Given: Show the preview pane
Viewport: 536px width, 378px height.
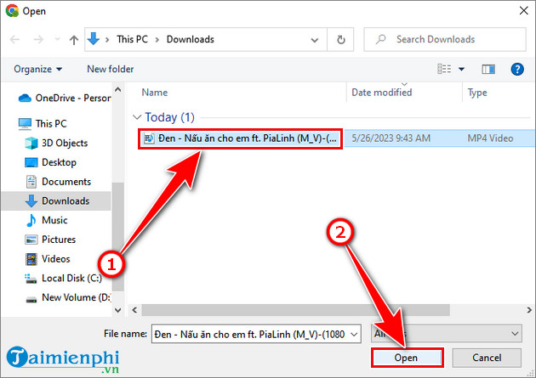Looking at the screenshot, I should pos(488,70).
